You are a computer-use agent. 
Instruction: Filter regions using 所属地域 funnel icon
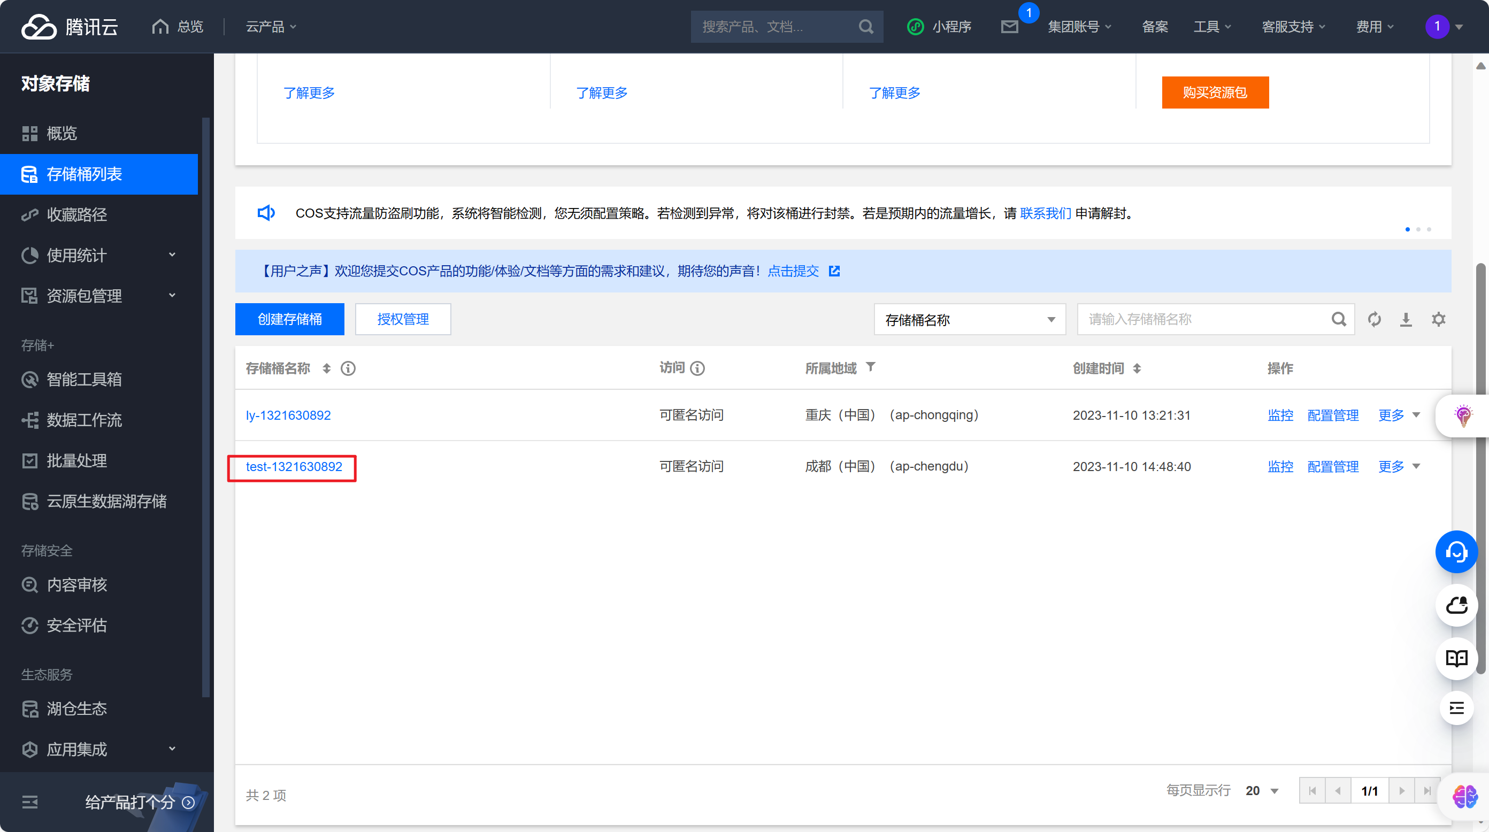[871, 367]
